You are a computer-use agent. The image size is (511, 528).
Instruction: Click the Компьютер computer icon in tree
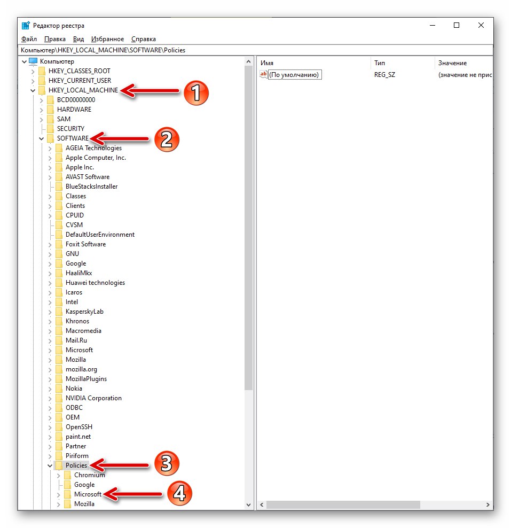coord(33,61)
